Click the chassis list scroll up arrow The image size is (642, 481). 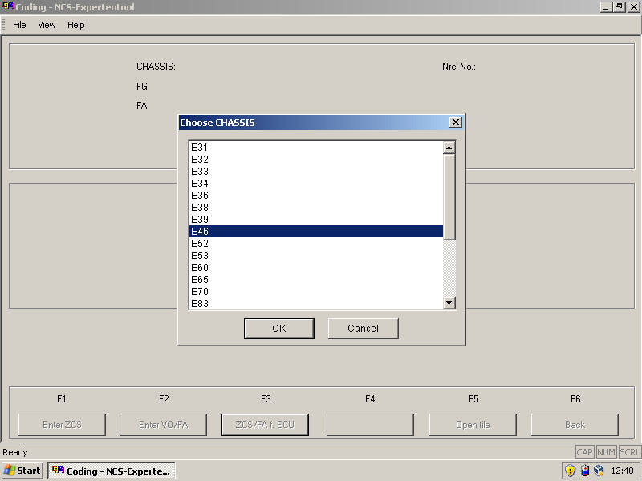[449, 148]
